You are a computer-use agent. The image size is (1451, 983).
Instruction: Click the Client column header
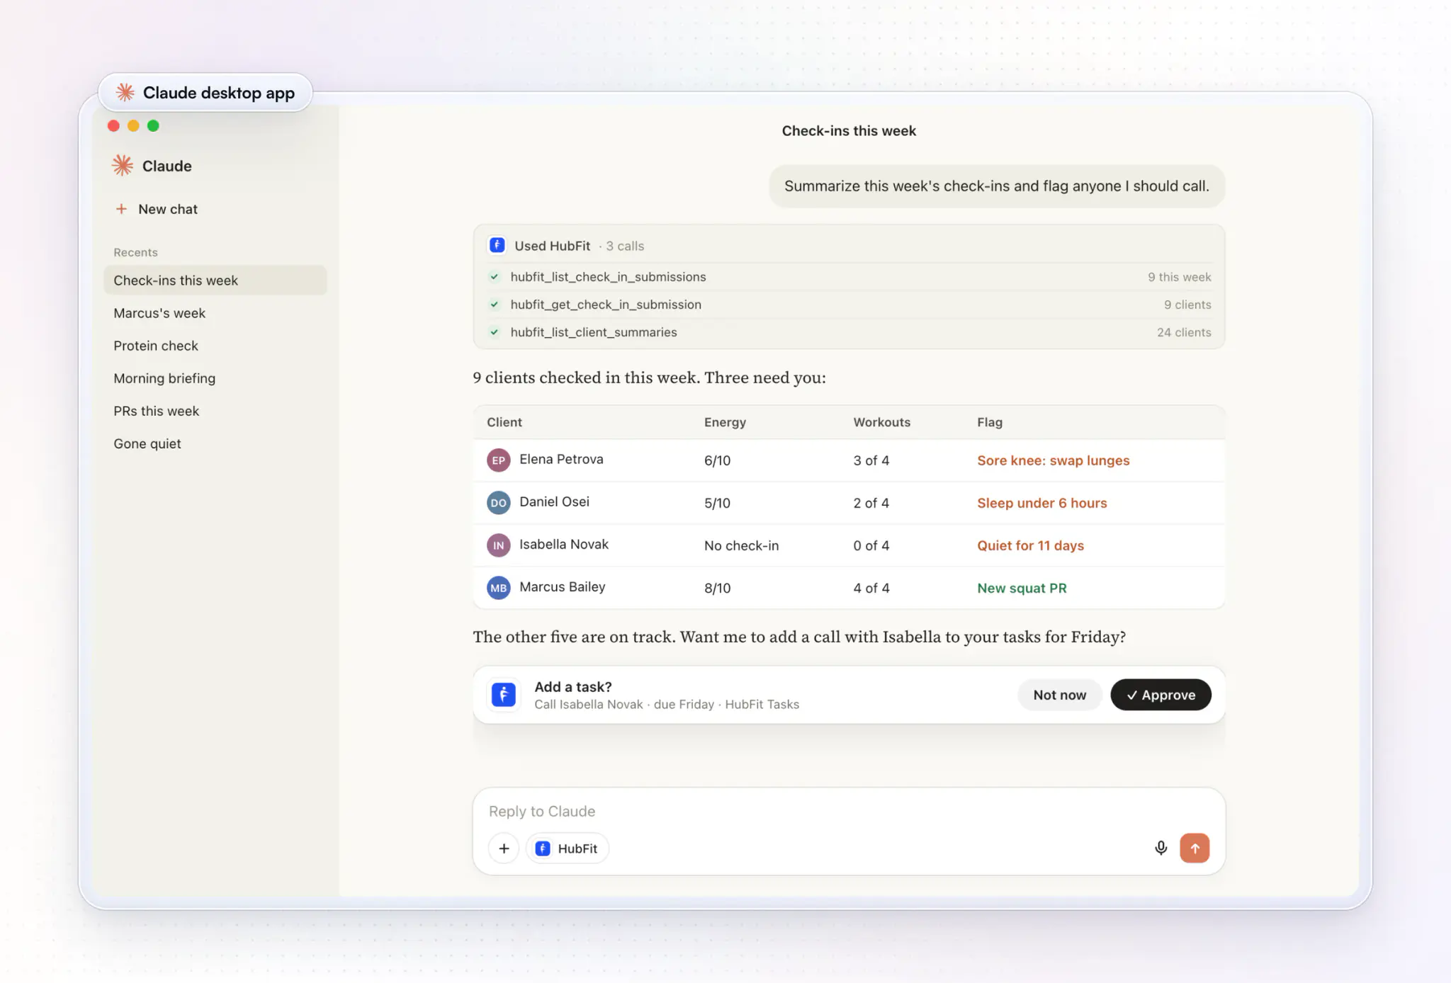click(504, 422)
